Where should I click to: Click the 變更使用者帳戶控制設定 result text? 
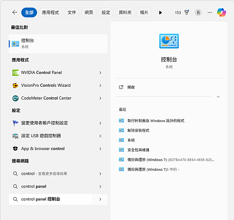click(44, 123)
